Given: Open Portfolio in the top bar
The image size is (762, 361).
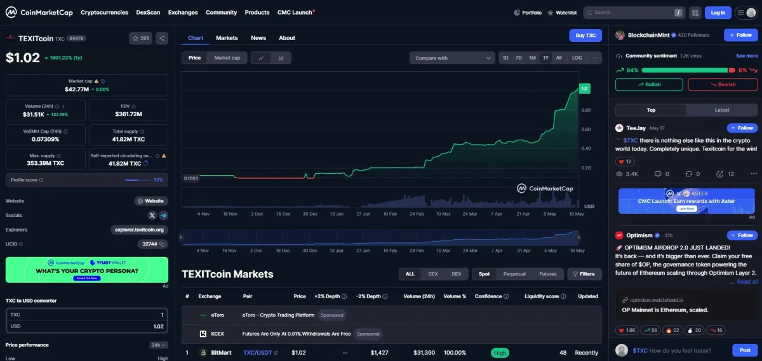Looking at the screenshot, I should [x=528, y=12].
